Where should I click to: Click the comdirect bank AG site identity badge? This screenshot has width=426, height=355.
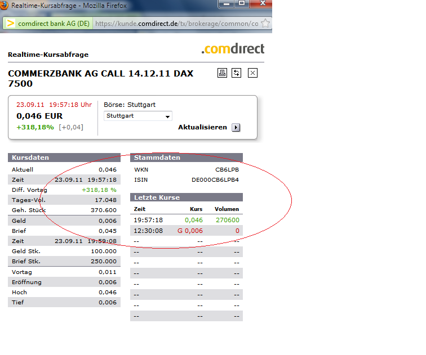pyautogui.click(x=48, y=24)
